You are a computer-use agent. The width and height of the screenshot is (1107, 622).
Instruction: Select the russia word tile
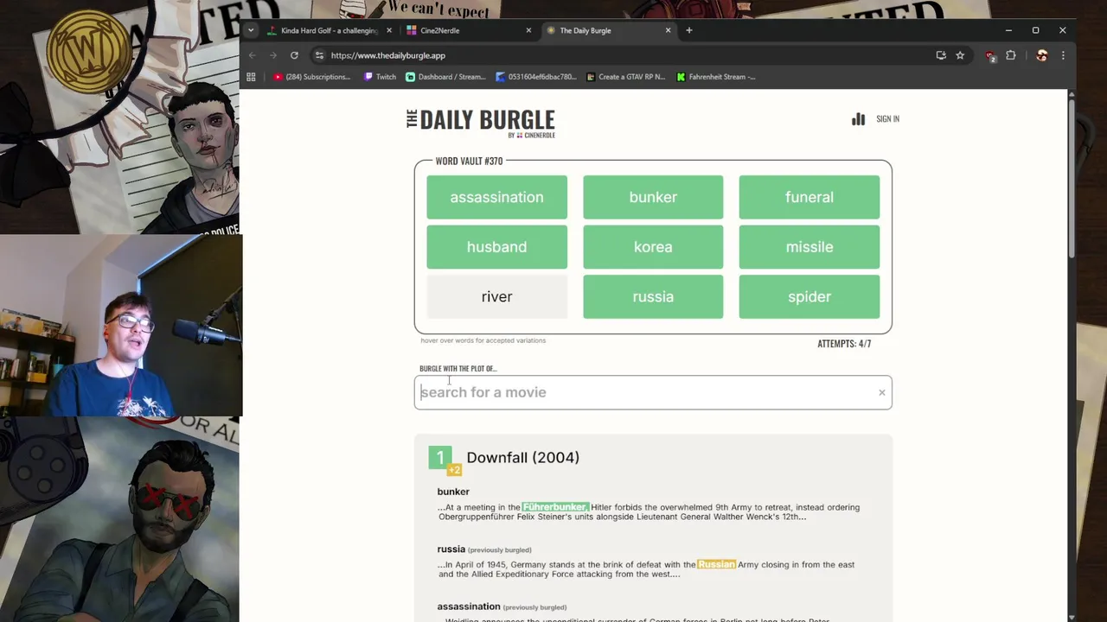[x=653, y=296]
